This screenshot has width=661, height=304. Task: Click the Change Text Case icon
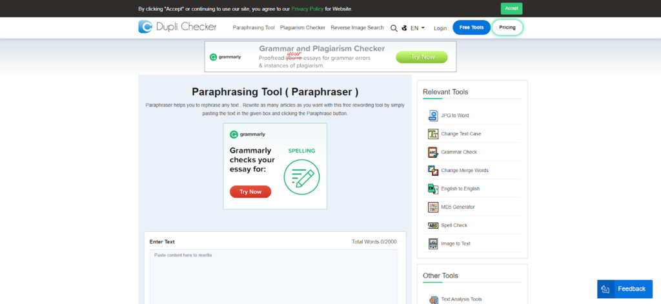point(433,134)
